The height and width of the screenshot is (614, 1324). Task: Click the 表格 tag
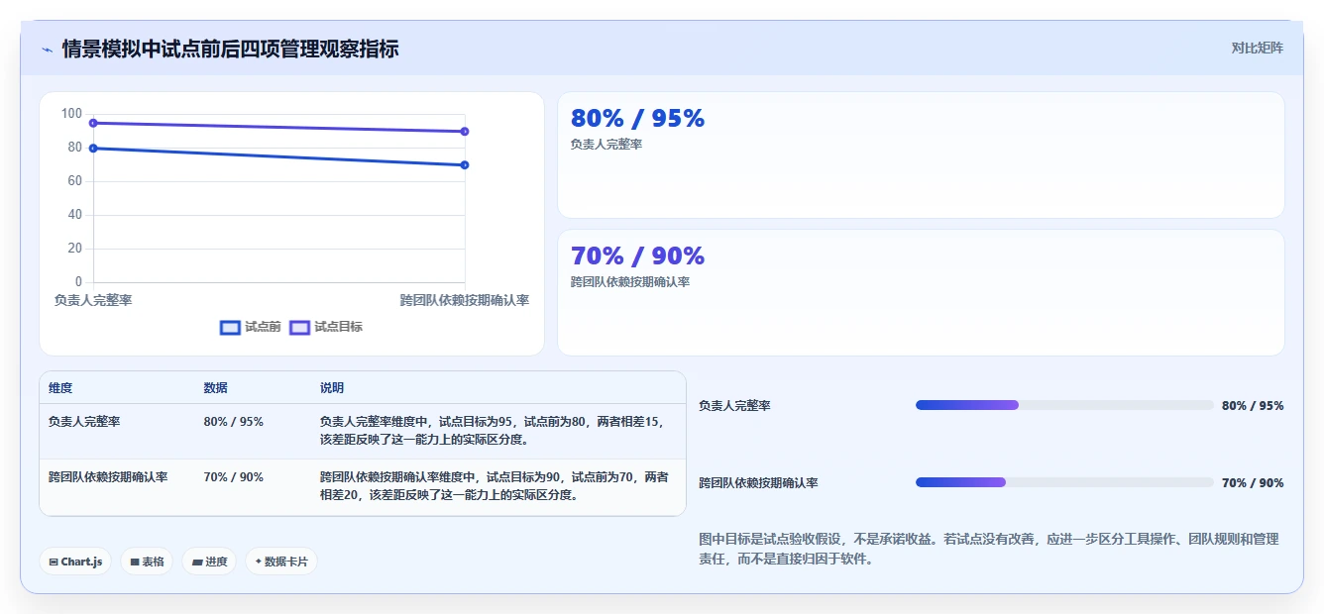point(147,562)
